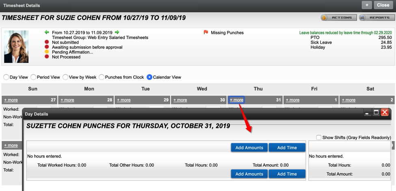This screenshot has width=396, height=191.
Task: Click the red Missing Punches flag icon
Action: (x=206, y=32)
